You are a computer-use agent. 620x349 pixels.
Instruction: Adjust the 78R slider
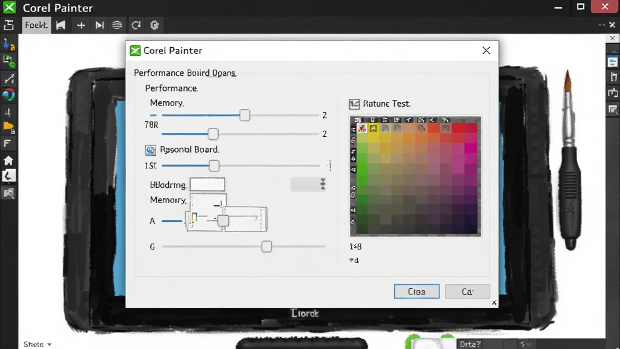pyautogui.click(x=213, y=134)
